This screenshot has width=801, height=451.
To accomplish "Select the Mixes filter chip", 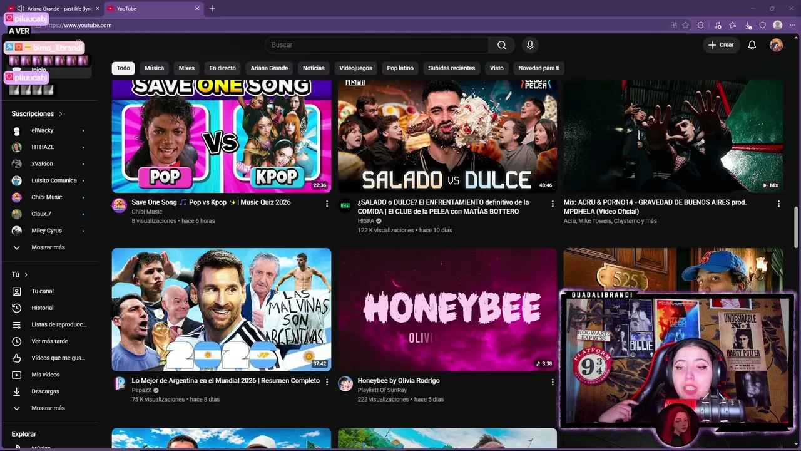I will point(186,68).
